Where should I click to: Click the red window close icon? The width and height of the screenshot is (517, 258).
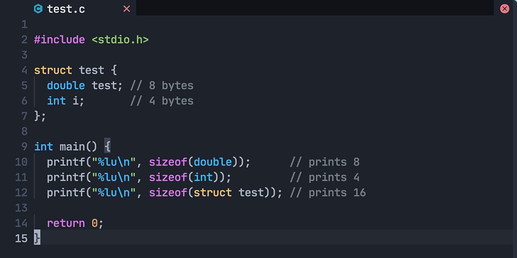(504, 9)
